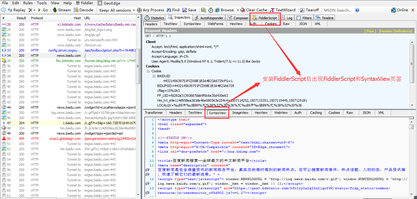Collapse the BAIDUID cookie node
The height and width of the screenshot is (199, 417).
click(154, 76)
